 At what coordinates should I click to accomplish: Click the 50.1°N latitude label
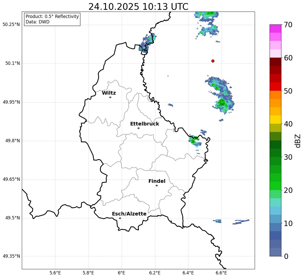[x=13, y=63]
